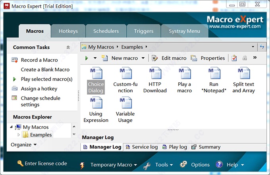
Task: Select the Variable Usage macro icon
Action: coord(125,103)
